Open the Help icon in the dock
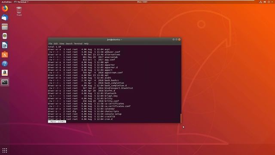Image resolution: width=275 pixels, height=155 pixels. coord(5,64)
